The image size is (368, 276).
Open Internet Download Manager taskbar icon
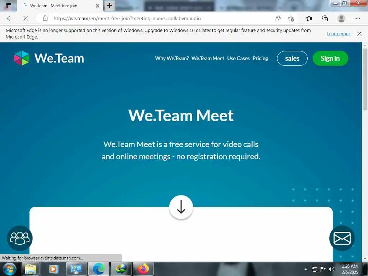[x=121, y=269]
